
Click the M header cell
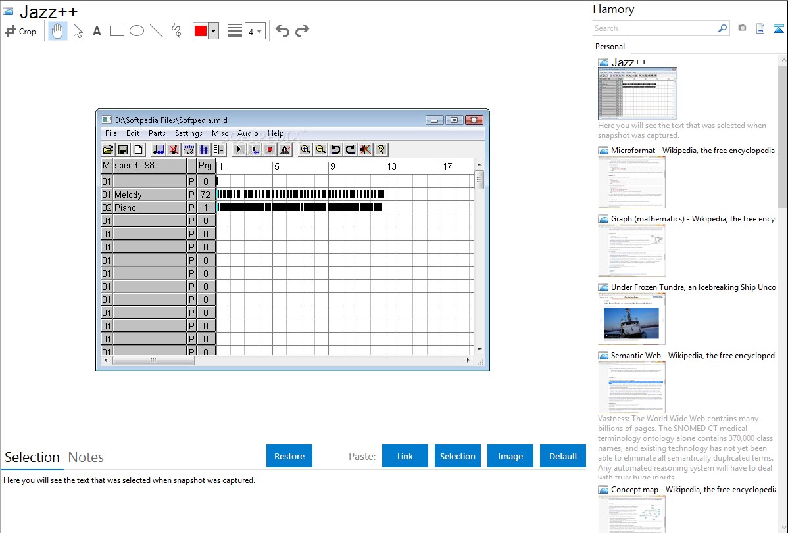point(106,165)
